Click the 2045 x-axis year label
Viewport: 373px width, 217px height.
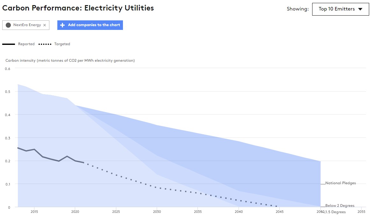[x=279, y=212]
